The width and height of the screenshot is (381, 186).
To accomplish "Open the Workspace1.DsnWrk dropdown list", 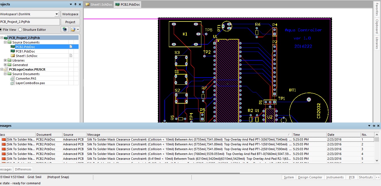I will pyautogui.click(x=57, y=14).
